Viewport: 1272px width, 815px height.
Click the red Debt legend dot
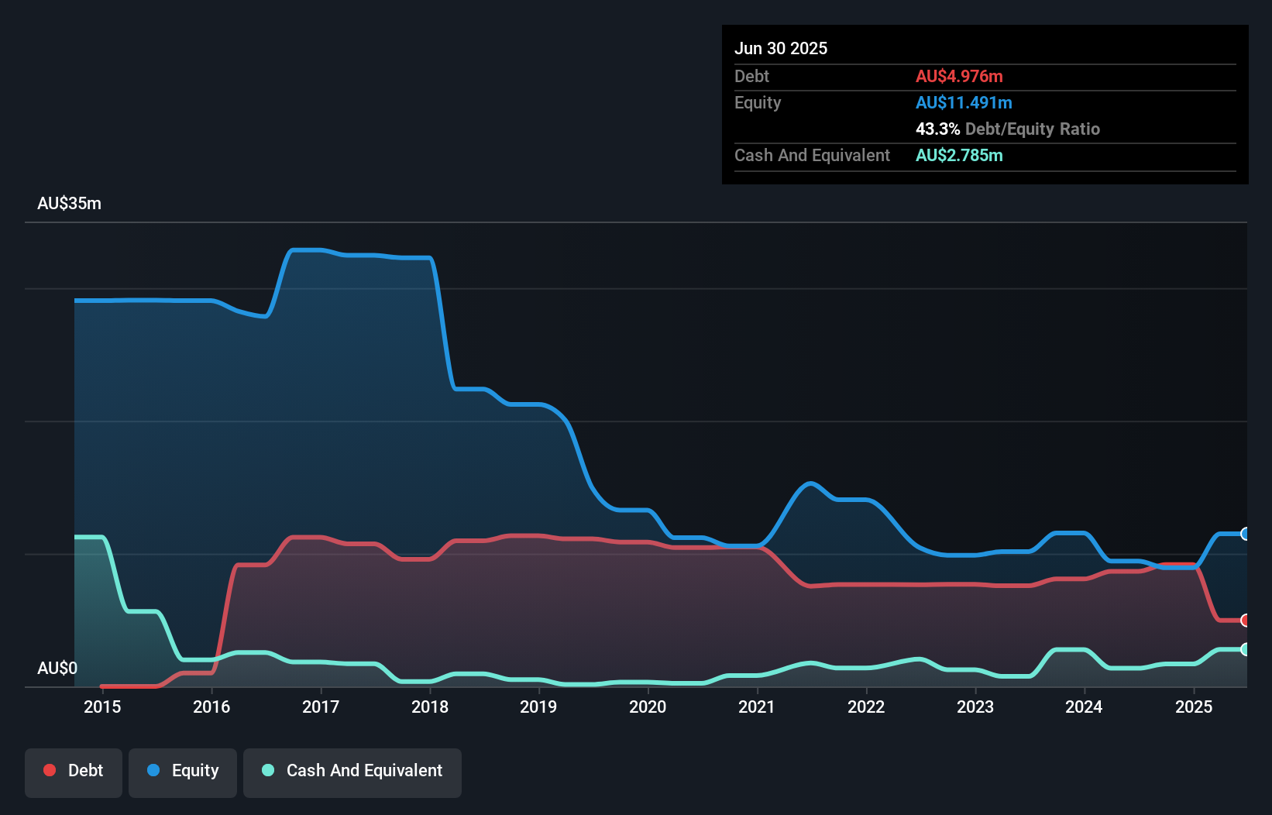coord(50,770)
